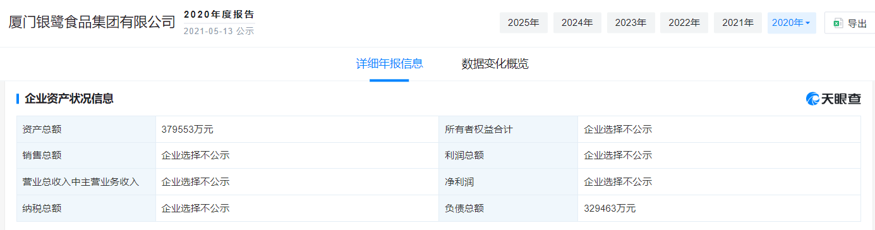Click the 净利润 row label

pos(459,181)
